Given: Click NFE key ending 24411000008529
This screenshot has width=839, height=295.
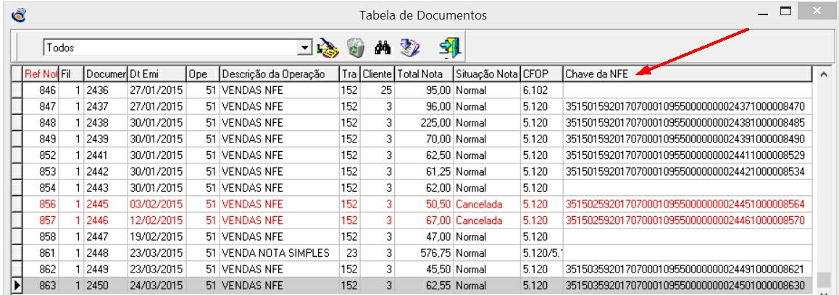Looking at the screenshot, I should coord(685,155).
